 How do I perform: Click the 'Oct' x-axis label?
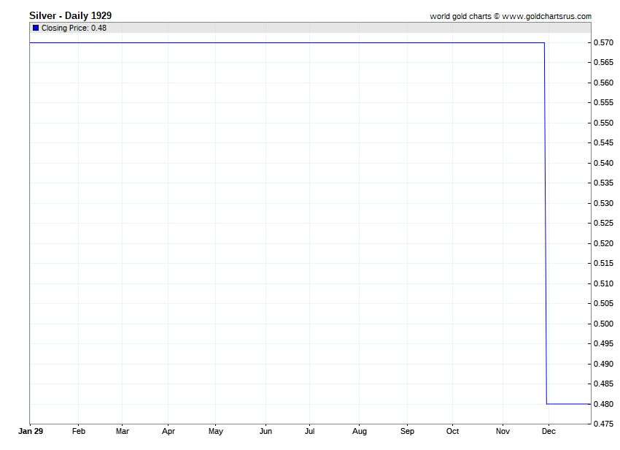tap(452, 431)
